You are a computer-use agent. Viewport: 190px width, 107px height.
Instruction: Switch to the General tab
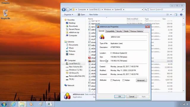tap(101, 31)
